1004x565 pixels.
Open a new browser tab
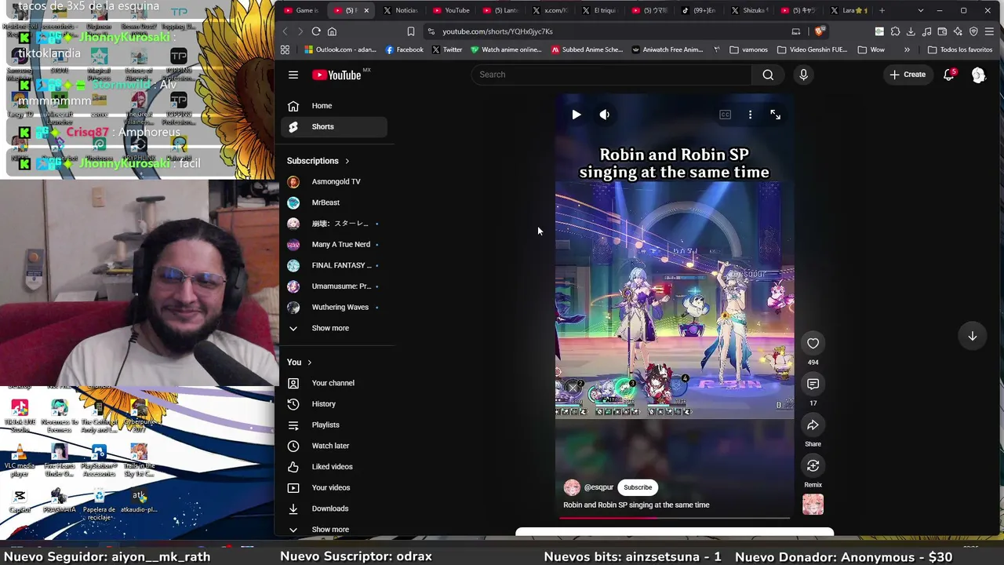coord(882,10)
